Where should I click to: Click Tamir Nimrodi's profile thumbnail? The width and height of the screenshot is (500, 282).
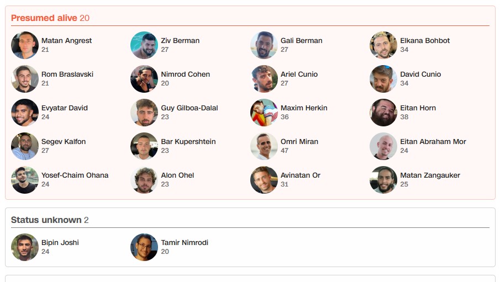click(144, 247)
